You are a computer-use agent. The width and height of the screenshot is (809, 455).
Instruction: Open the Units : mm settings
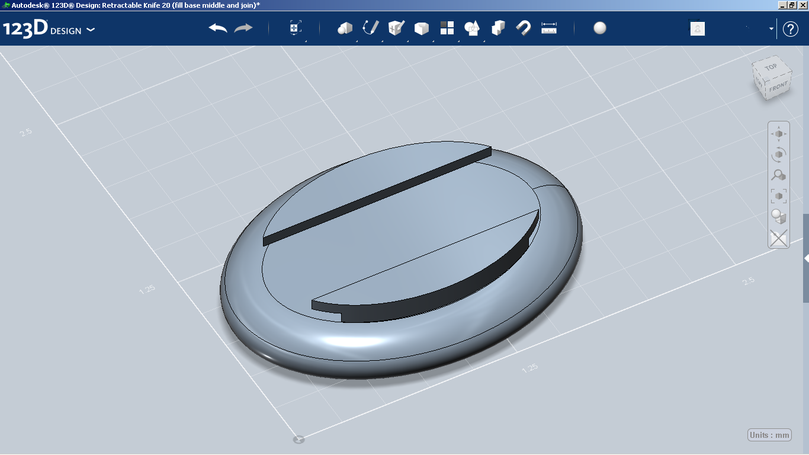(x=770, y=435)
